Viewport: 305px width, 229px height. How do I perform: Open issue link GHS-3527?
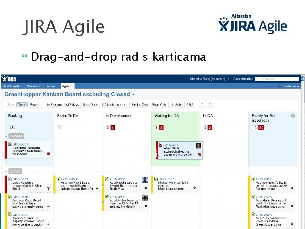point(166,179)
